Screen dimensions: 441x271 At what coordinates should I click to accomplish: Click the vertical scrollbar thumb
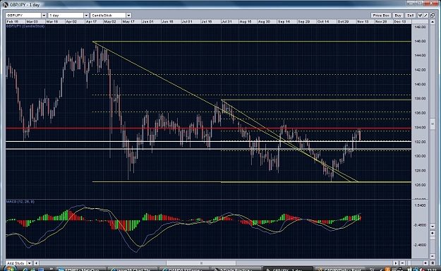(x=433, y=124)
